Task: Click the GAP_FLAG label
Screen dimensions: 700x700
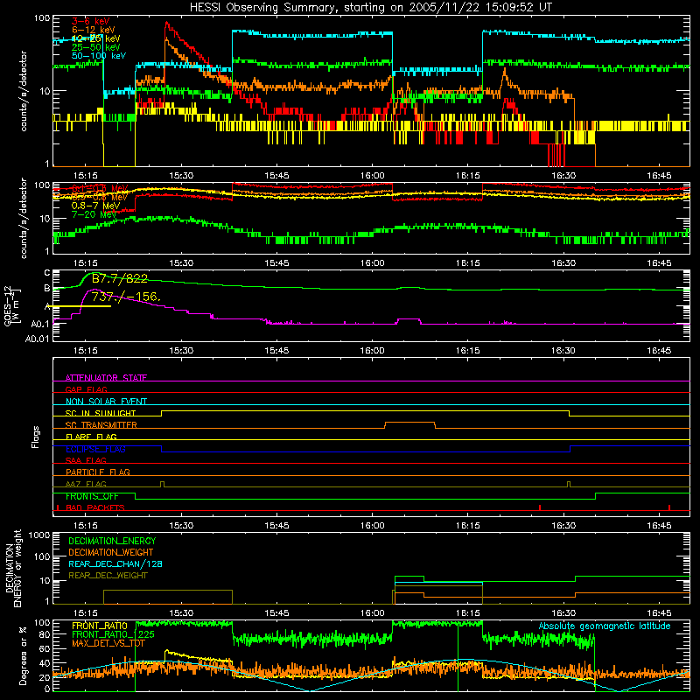Action: pyautogui.click(x=86, y=389)
